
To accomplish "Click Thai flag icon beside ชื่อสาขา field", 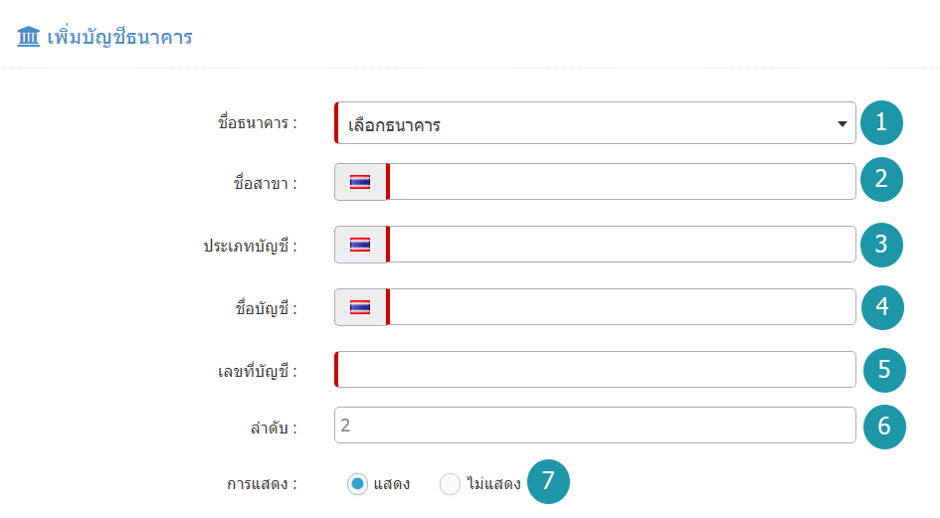I will tap(360, 182).
